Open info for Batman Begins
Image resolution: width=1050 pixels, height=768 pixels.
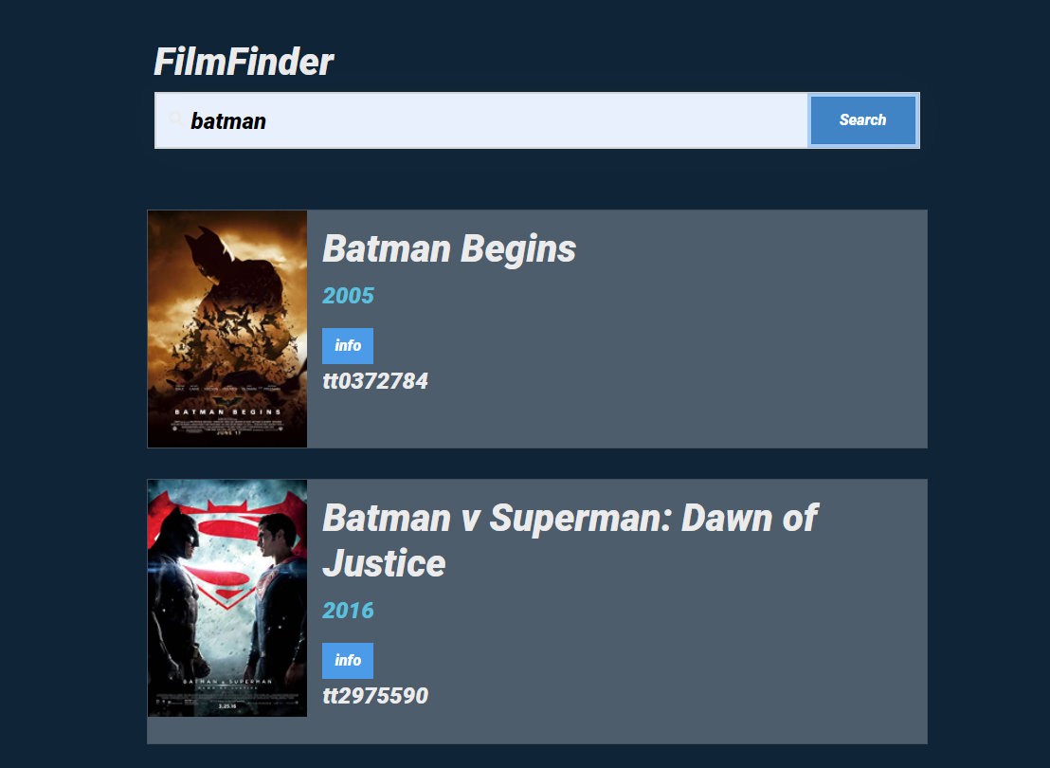[x=348, y=346]
